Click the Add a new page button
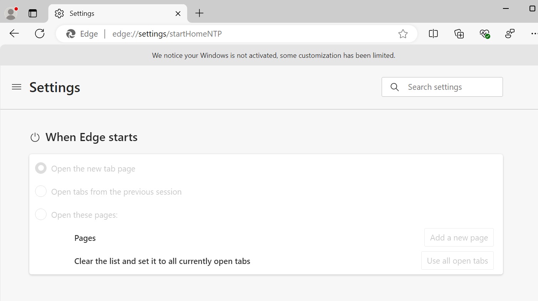This screenshot has height=301, width=538. (x=459, y=237)
